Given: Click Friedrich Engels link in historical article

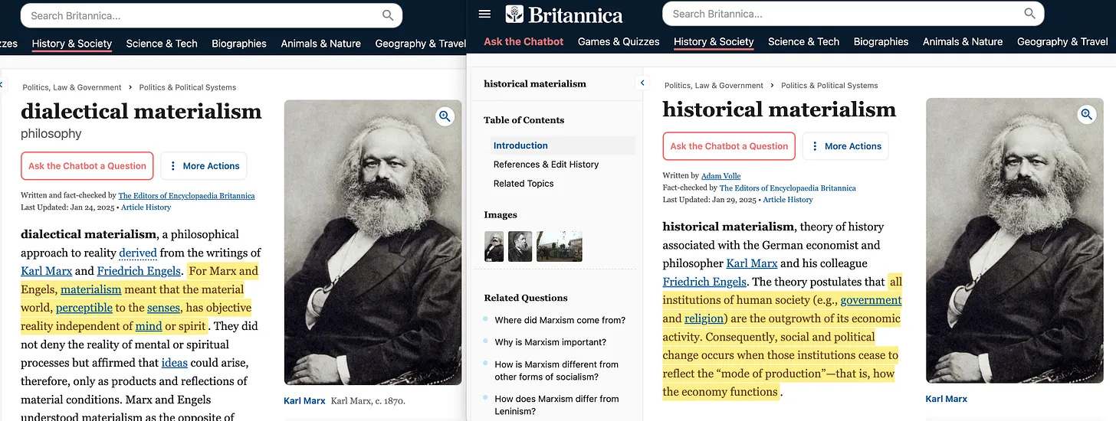Looking at the screenshot, I should click(704, 282).
